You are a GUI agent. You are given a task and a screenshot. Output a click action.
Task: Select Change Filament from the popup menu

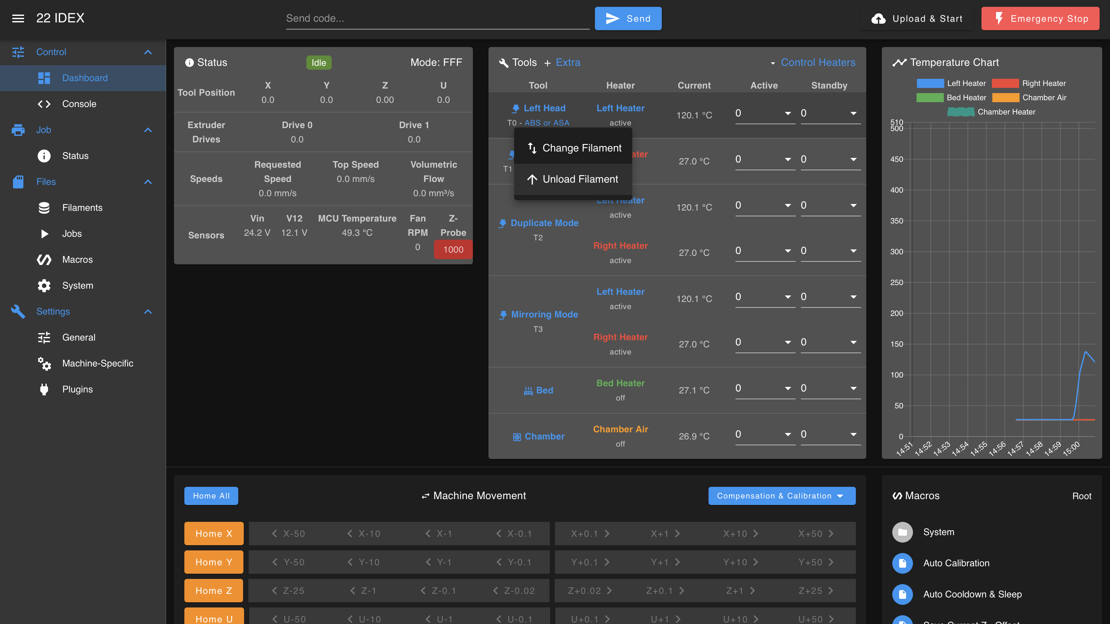[573, 148]
